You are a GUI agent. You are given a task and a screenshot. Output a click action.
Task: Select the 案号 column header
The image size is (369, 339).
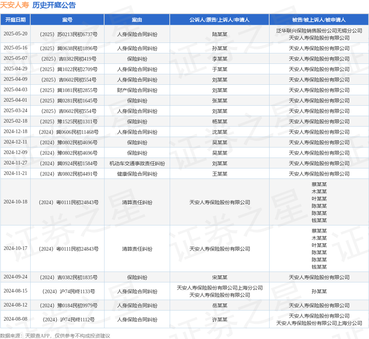(67, 20)
